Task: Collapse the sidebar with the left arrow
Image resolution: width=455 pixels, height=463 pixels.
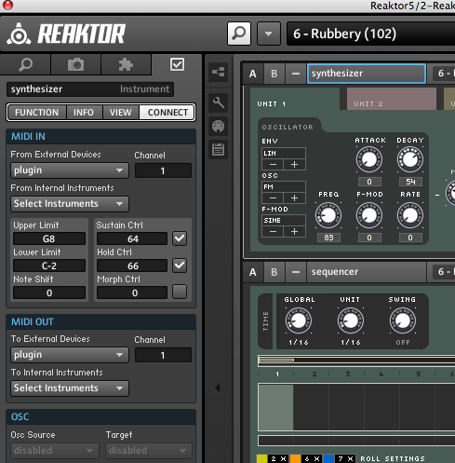Action: pyautogui.click(x=218, y=388)
